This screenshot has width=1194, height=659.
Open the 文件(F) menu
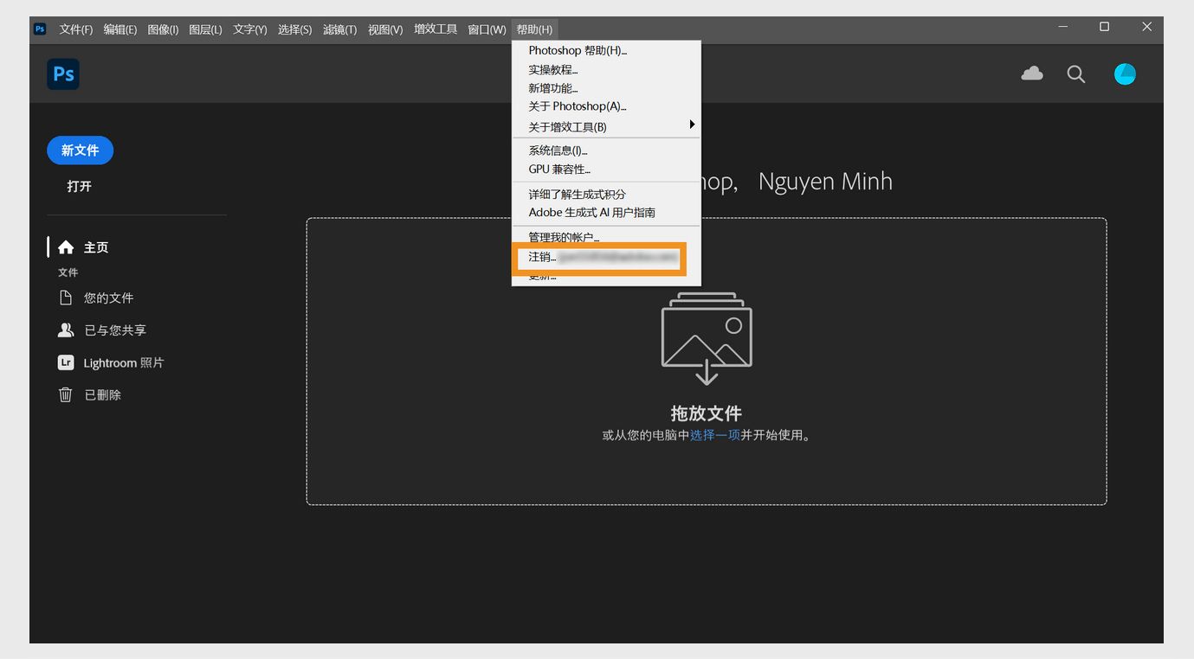[76, 29]
